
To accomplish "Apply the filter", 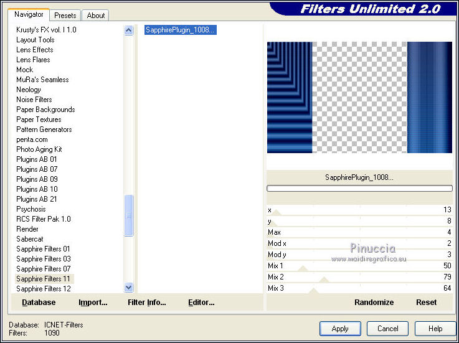I will pyautogui.click(x=340, y=329).
